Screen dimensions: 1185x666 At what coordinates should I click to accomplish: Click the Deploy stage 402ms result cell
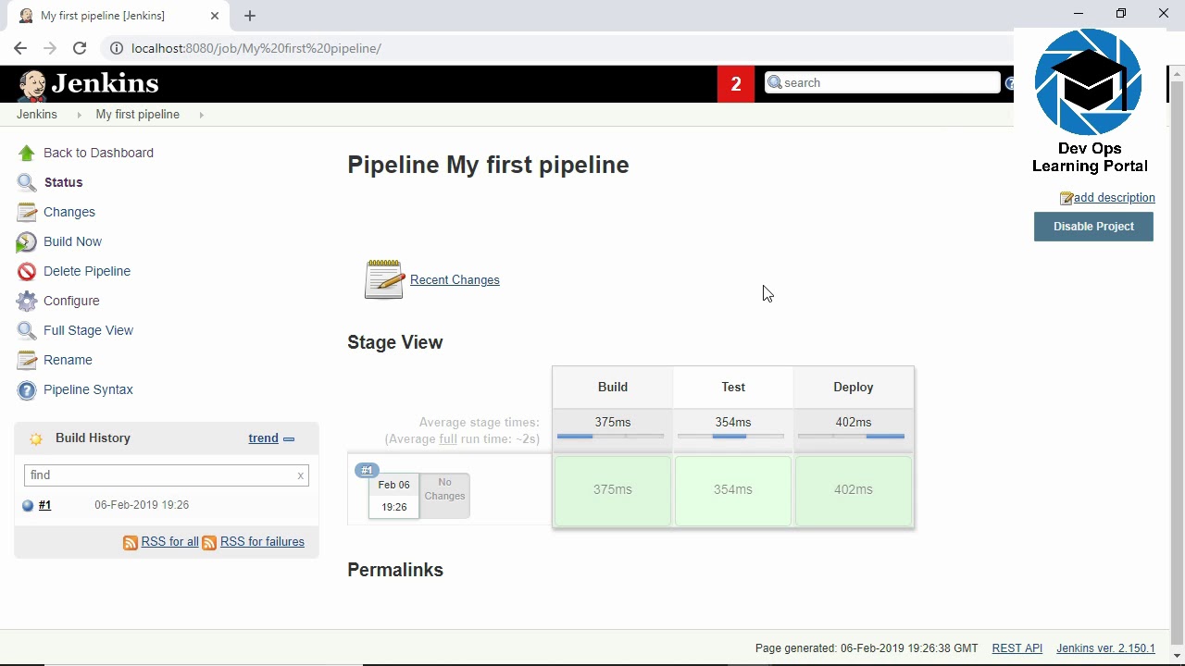click(x=854, y=490)
